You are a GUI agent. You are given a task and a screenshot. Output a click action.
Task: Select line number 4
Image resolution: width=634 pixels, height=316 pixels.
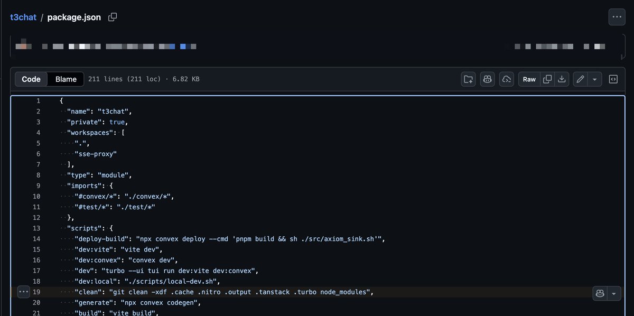click(38, 133)
